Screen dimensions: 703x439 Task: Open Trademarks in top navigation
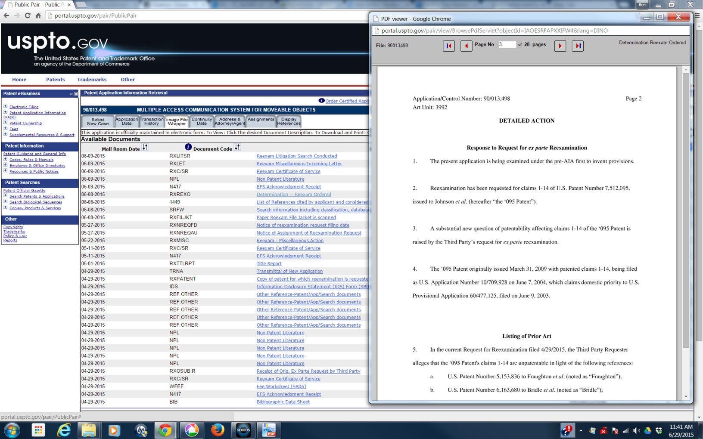(x=92, y=80)
